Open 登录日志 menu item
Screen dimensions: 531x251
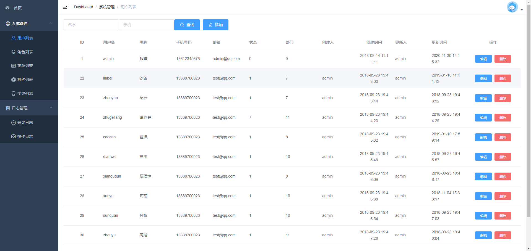pos(29,123)
